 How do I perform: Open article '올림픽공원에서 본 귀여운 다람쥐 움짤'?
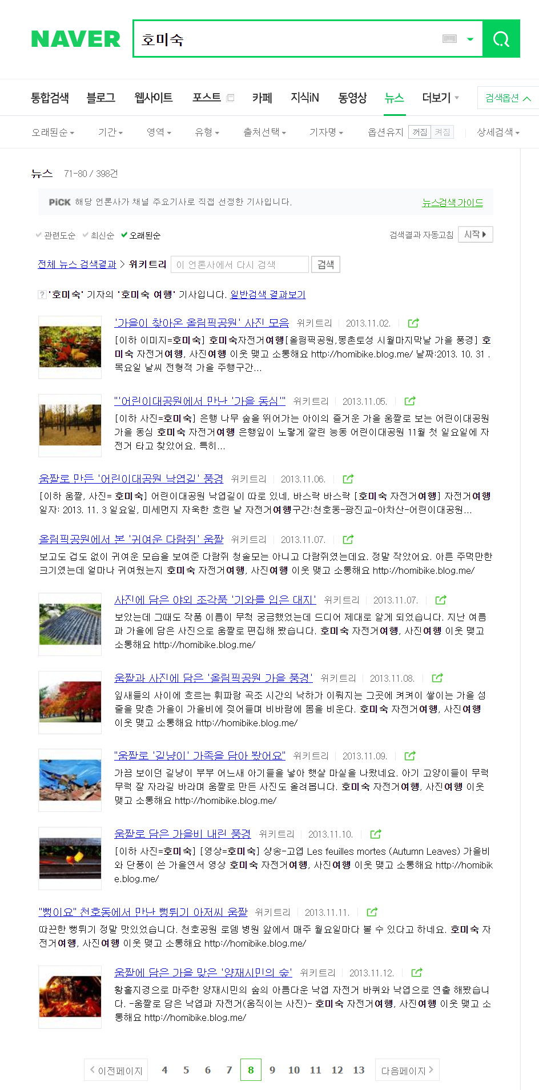pyautogui.click(x=131, y=539)
